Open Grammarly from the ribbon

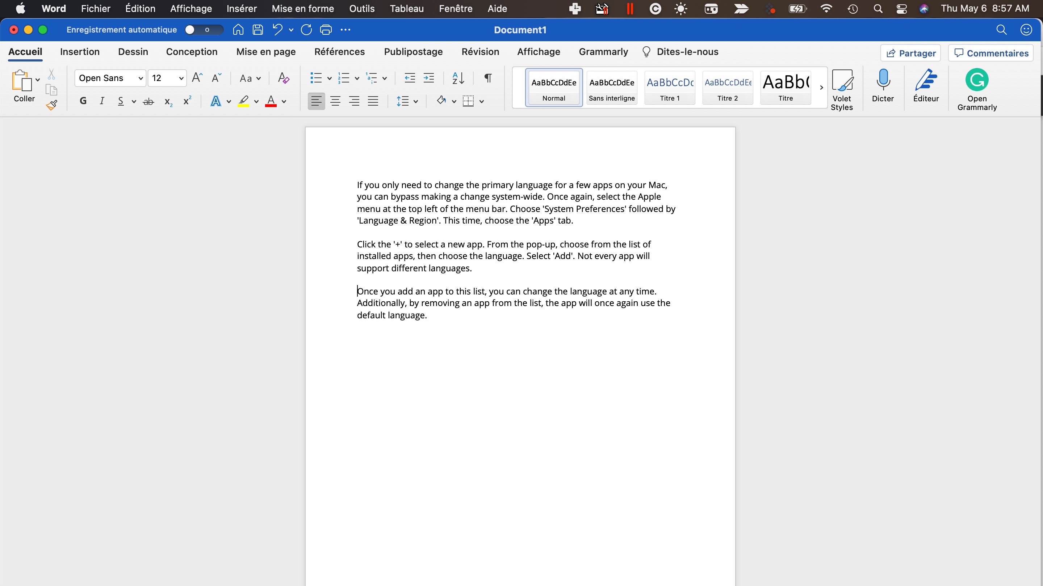click(977, 90)
